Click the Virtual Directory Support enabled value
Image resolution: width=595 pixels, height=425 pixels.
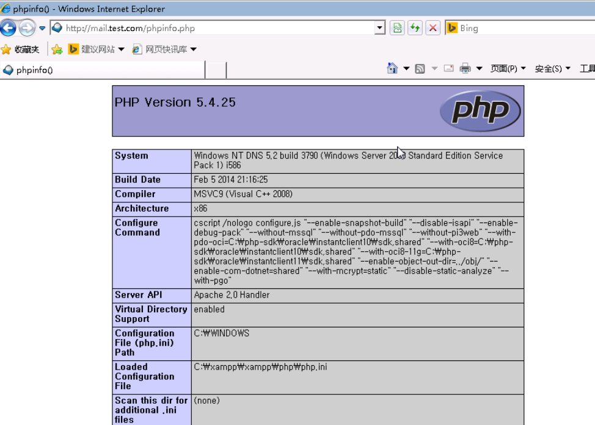click(209, 309)
